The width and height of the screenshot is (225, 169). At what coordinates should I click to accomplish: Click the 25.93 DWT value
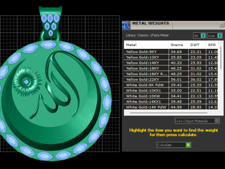pyautogui.click(x=196, y=63)
